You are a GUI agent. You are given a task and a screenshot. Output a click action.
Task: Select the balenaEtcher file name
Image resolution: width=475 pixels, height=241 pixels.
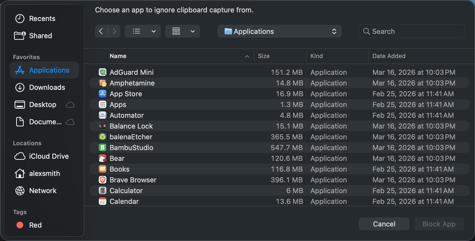click(131, 137)
